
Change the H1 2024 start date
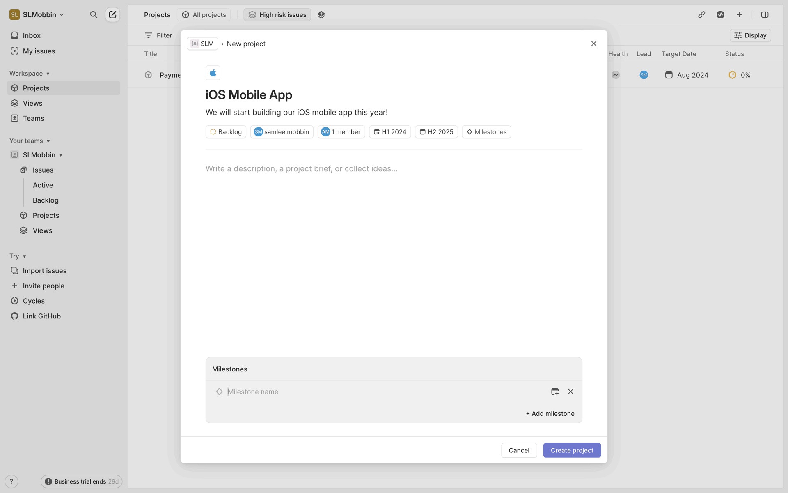click(x=390, y=132)
